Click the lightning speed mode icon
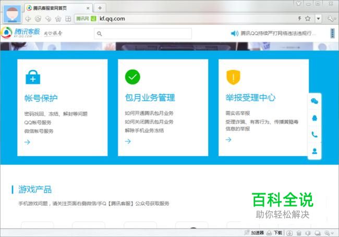 [299, 19]
